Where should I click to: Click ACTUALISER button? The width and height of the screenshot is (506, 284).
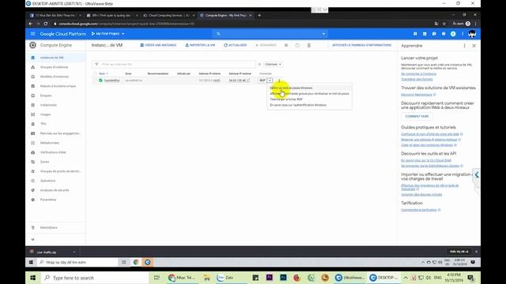point(236,46)
